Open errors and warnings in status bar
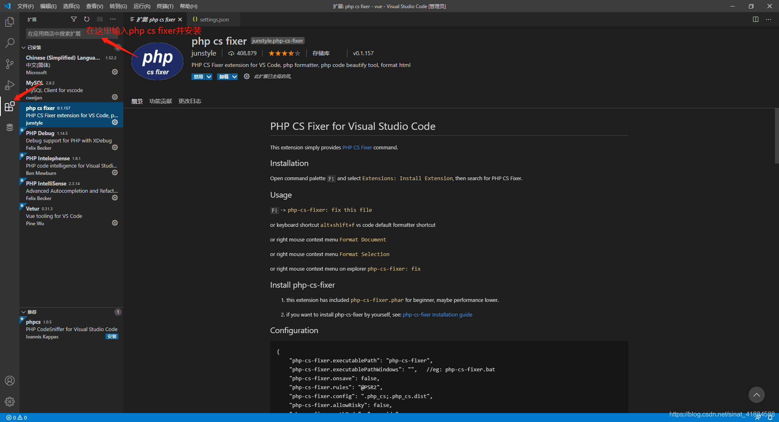 pyautogui.click(x=17, y=418)
